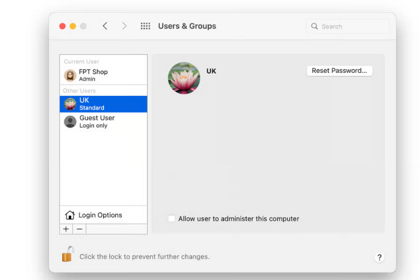Click the FPT Shop avatar image

[70, 75]
